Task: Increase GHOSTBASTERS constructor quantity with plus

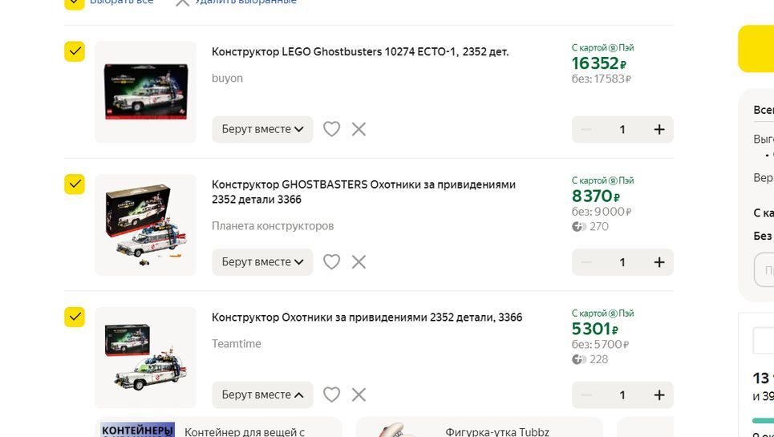Action: click(659, 262)
